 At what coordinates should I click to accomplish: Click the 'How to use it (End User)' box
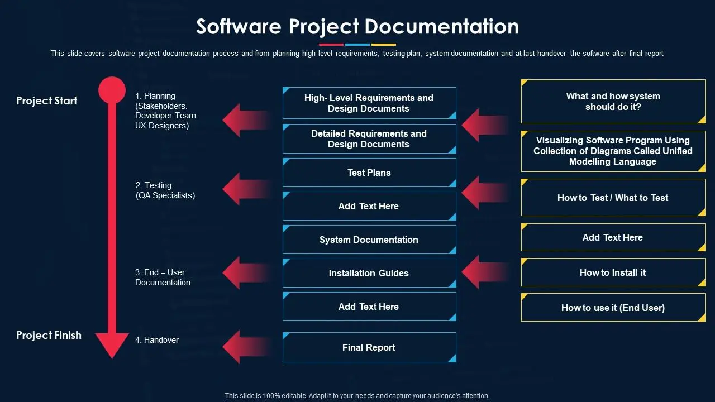click(613, 308)
